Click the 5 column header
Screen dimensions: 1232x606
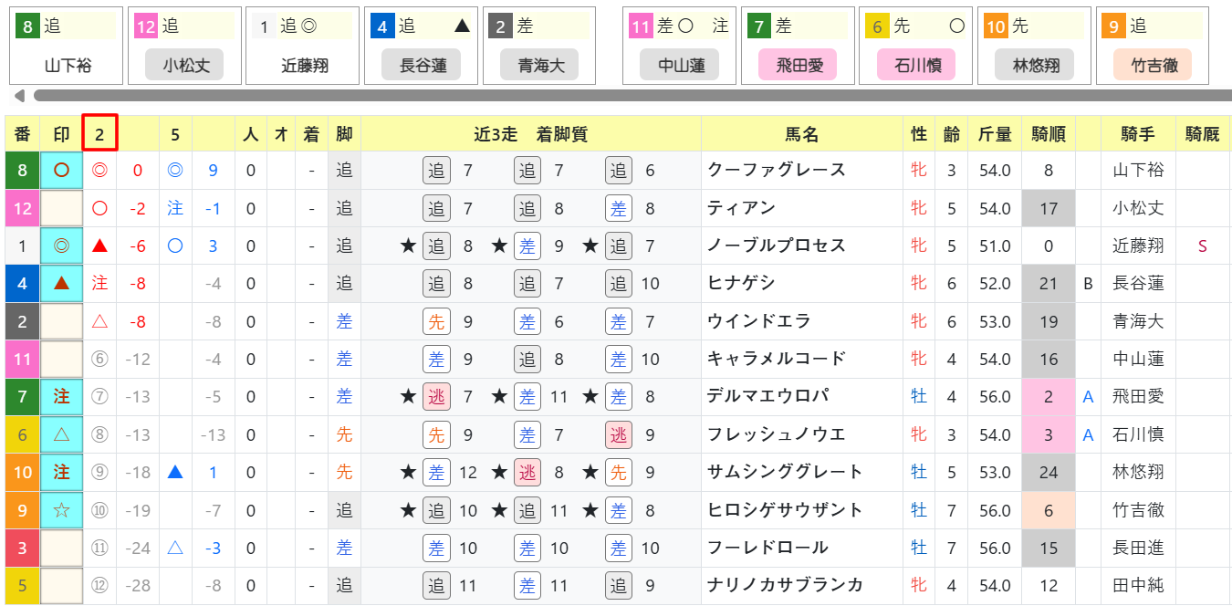point(175,134)
